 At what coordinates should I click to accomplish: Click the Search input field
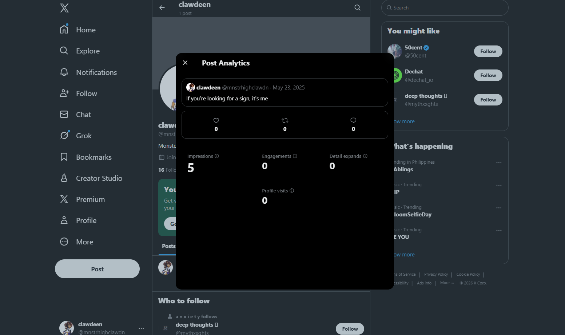coord(447,8)
